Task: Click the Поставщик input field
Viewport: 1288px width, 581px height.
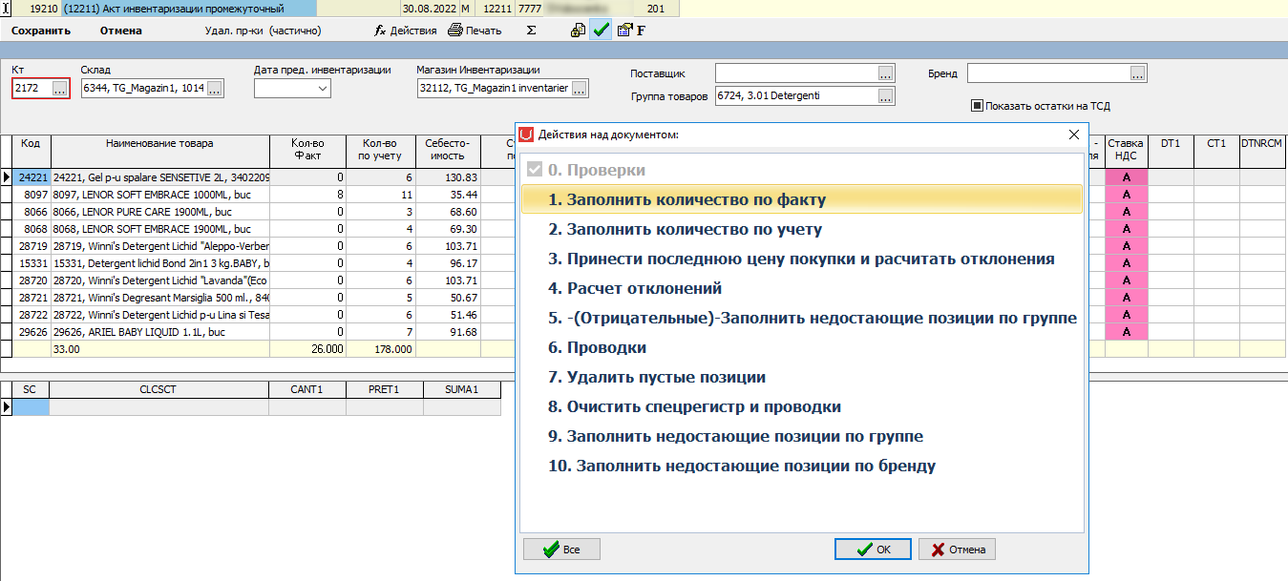Action: click(796, 73)
